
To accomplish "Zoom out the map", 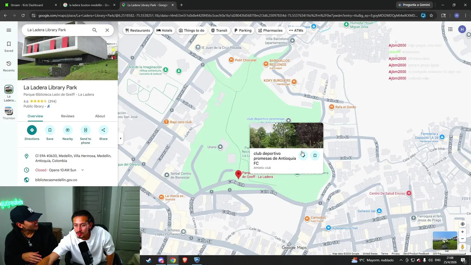I will pyautogui.click(x=463, y=239).
